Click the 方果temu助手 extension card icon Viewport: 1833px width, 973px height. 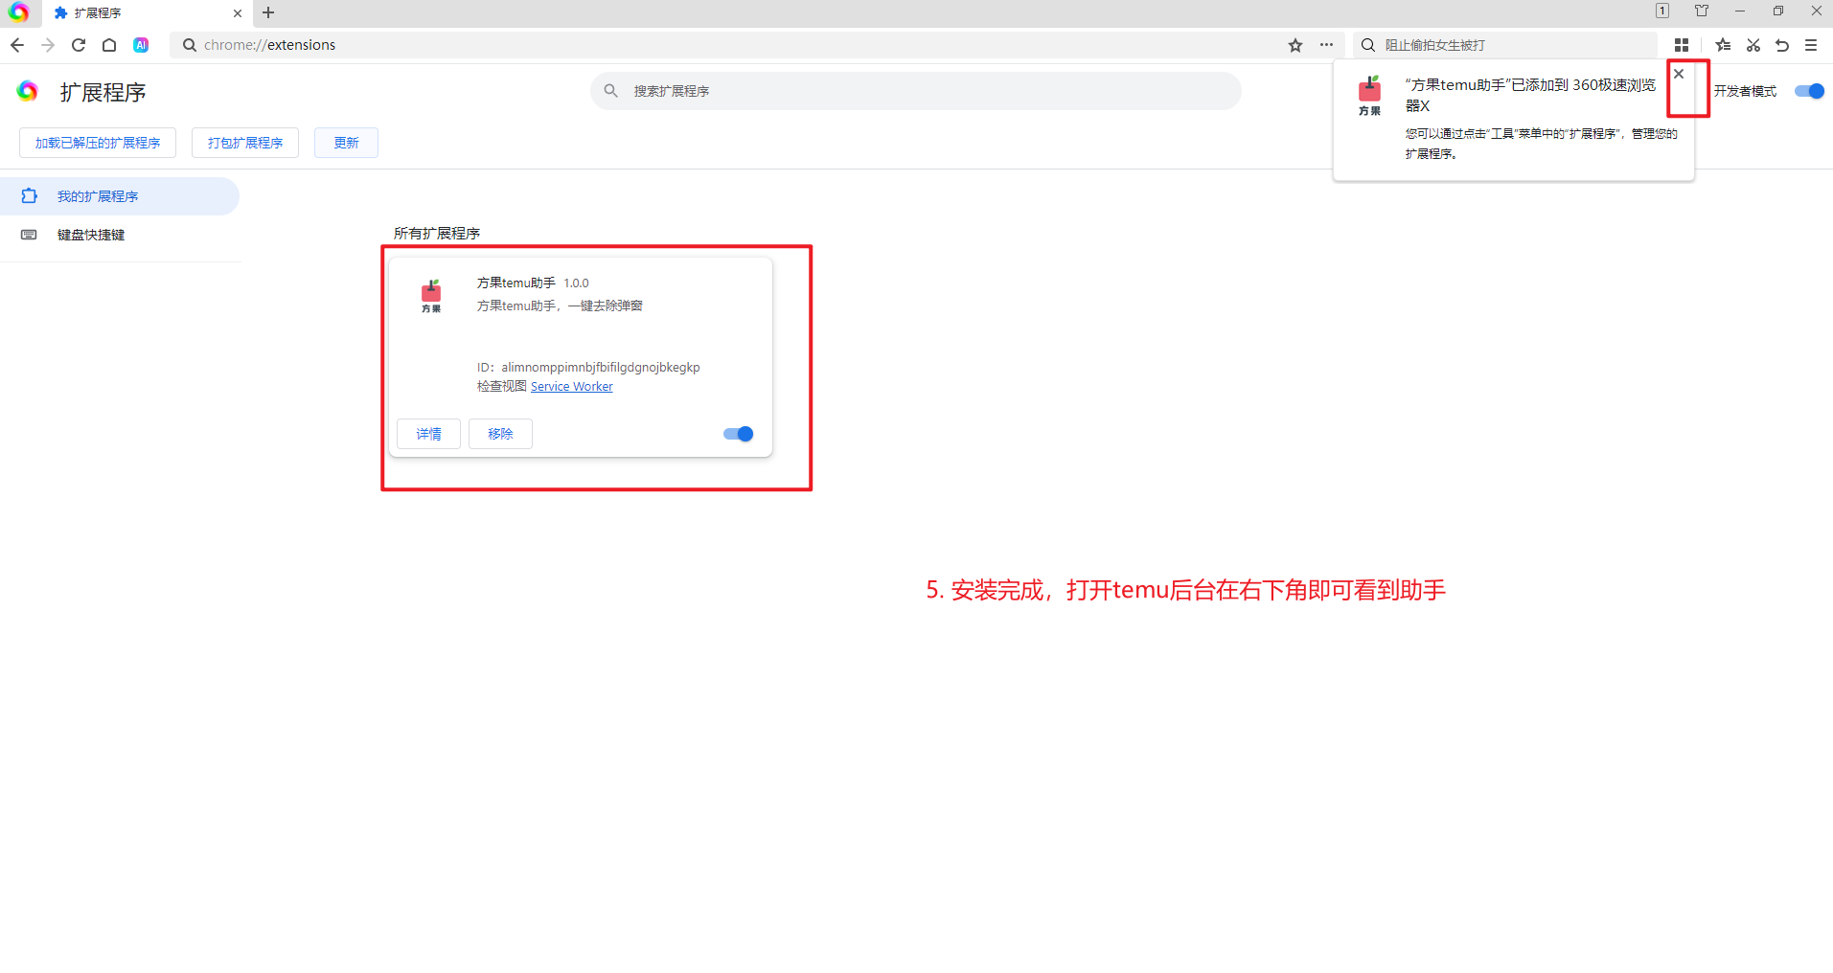point(431,295)
